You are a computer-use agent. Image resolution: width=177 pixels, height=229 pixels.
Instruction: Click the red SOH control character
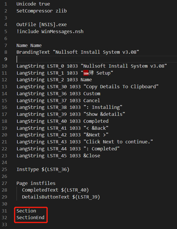tap(86, 73)
